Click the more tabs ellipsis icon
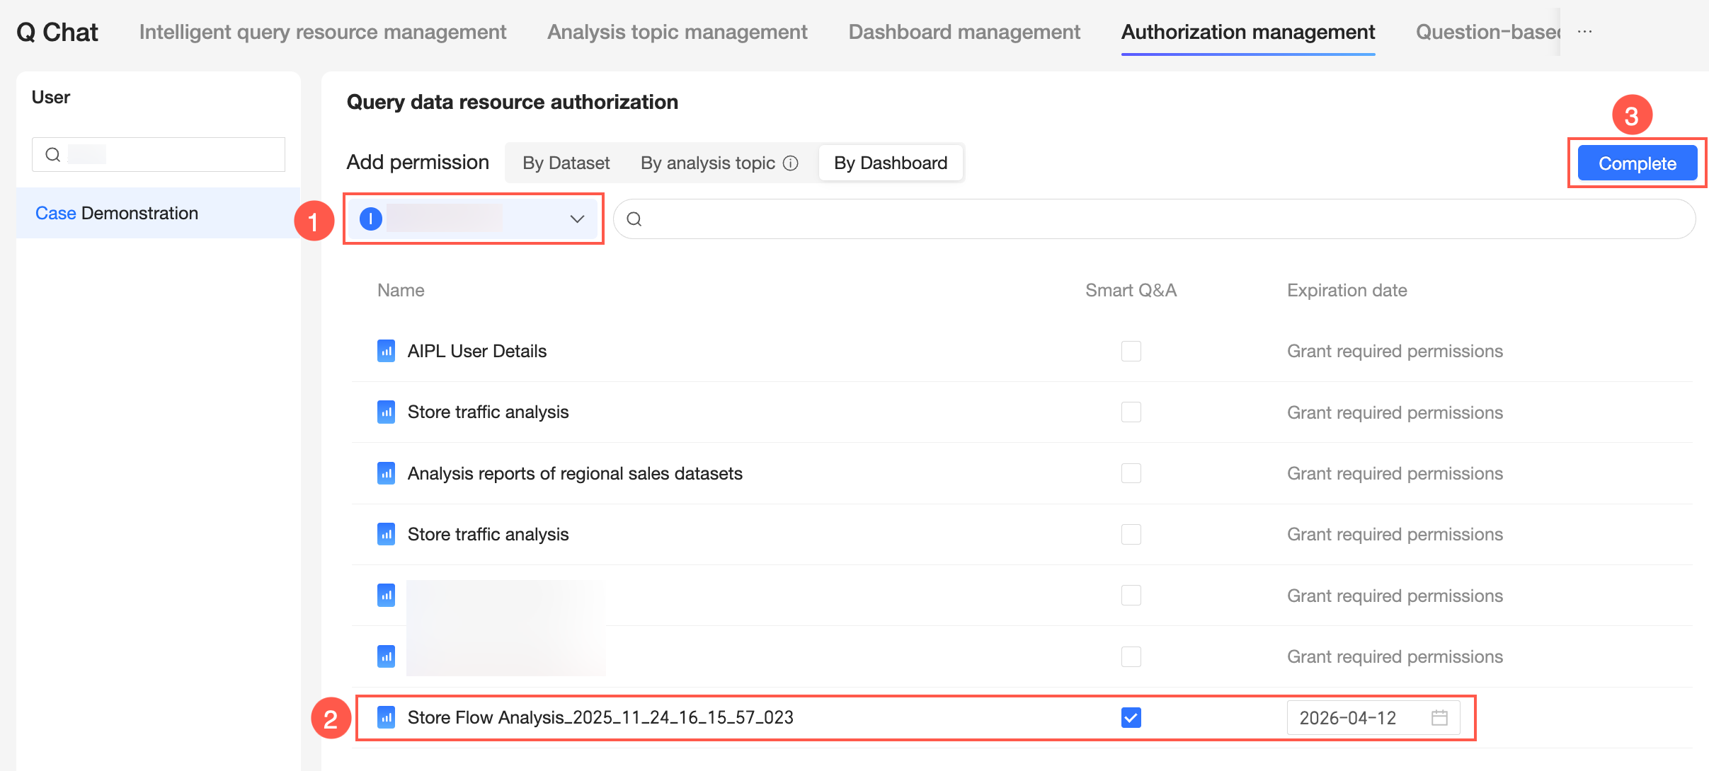This screenshot has width=1709, height=771. pos(1585,32)
